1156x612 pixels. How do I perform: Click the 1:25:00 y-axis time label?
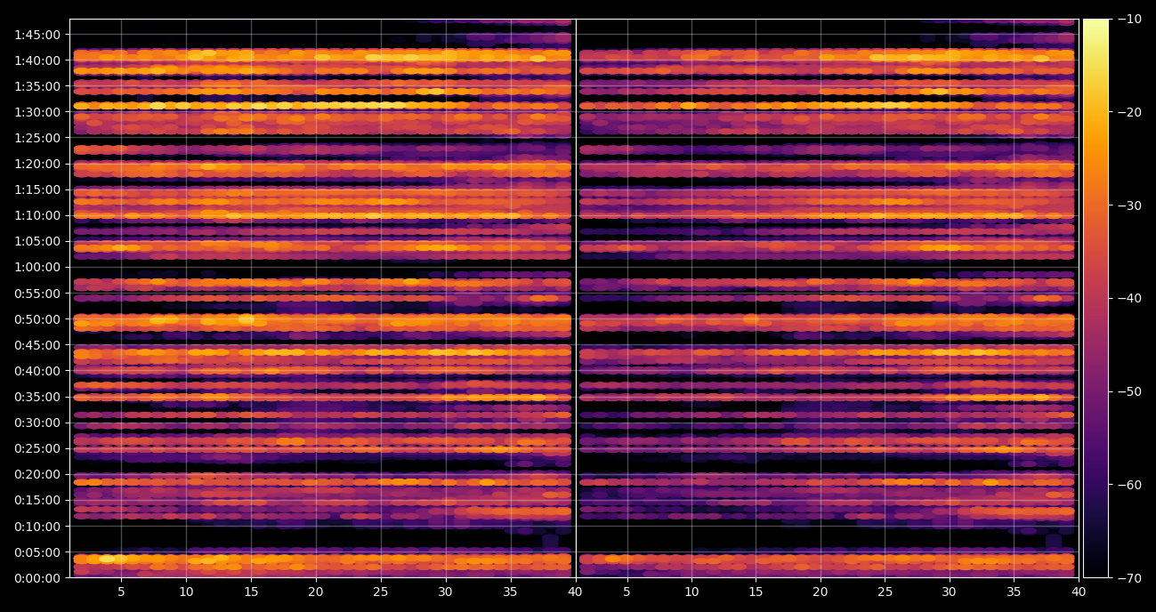click(38, 138)
